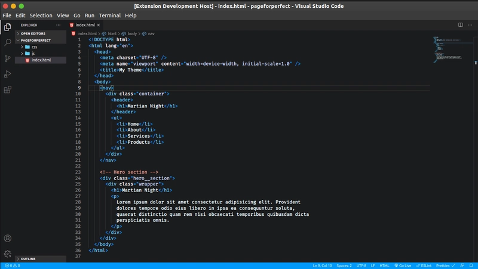
Task: Click the title text My Theme
Action: click(130, 70)
